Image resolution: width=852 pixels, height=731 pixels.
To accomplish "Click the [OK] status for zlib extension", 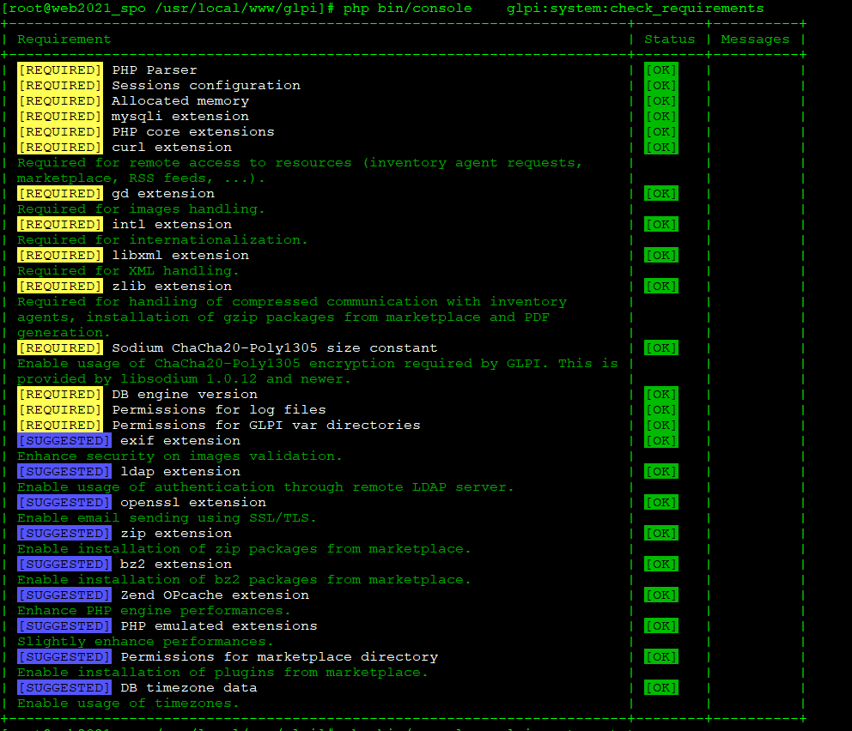I will (660, 286).
